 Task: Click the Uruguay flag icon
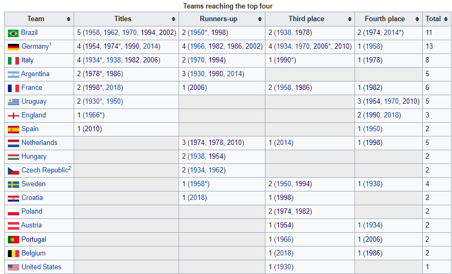click(x=13, y=102)
